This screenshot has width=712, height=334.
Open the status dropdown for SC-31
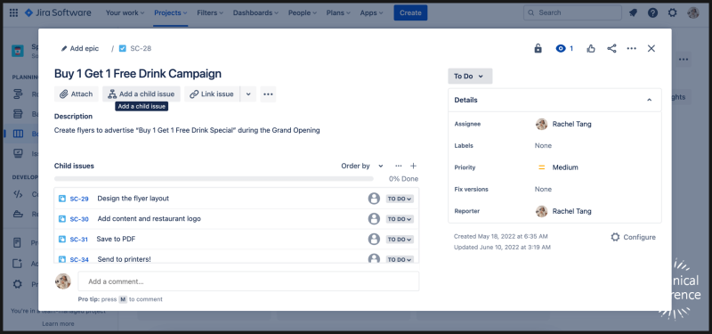coord(400,239)
